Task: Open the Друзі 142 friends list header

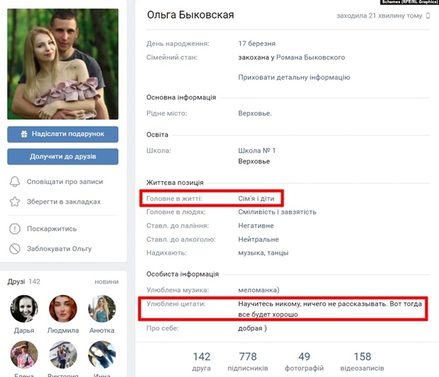Action: (23, 282)
